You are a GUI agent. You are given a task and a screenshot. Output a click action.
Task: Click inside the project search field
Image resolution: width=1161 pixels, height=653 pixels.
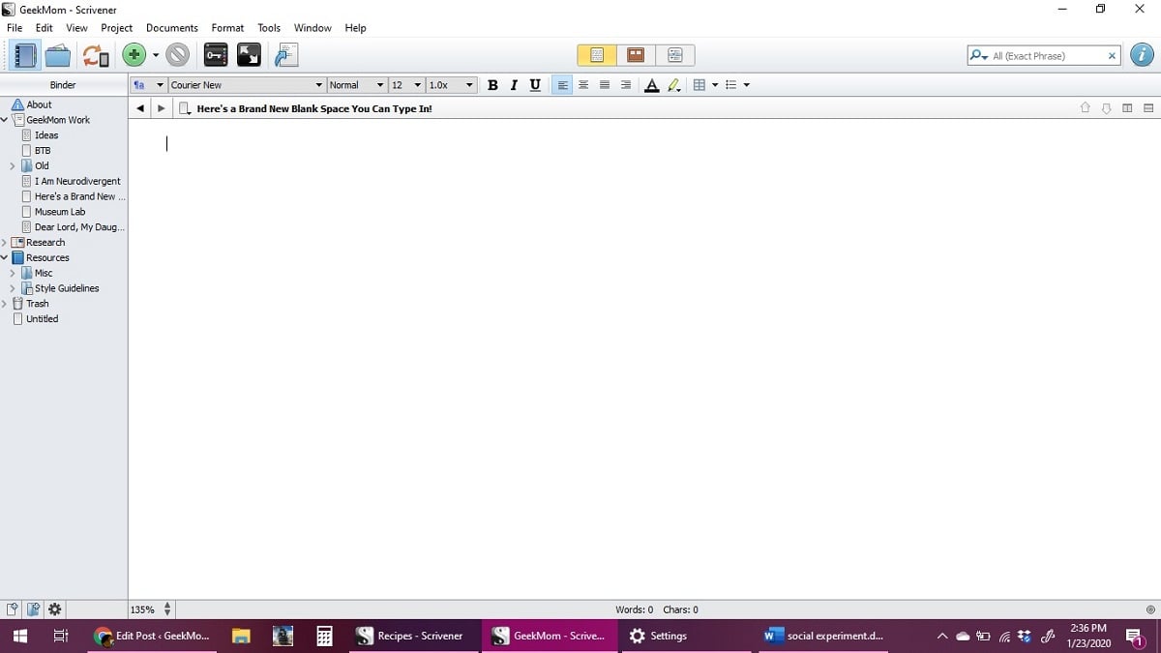click(1040, 55)
